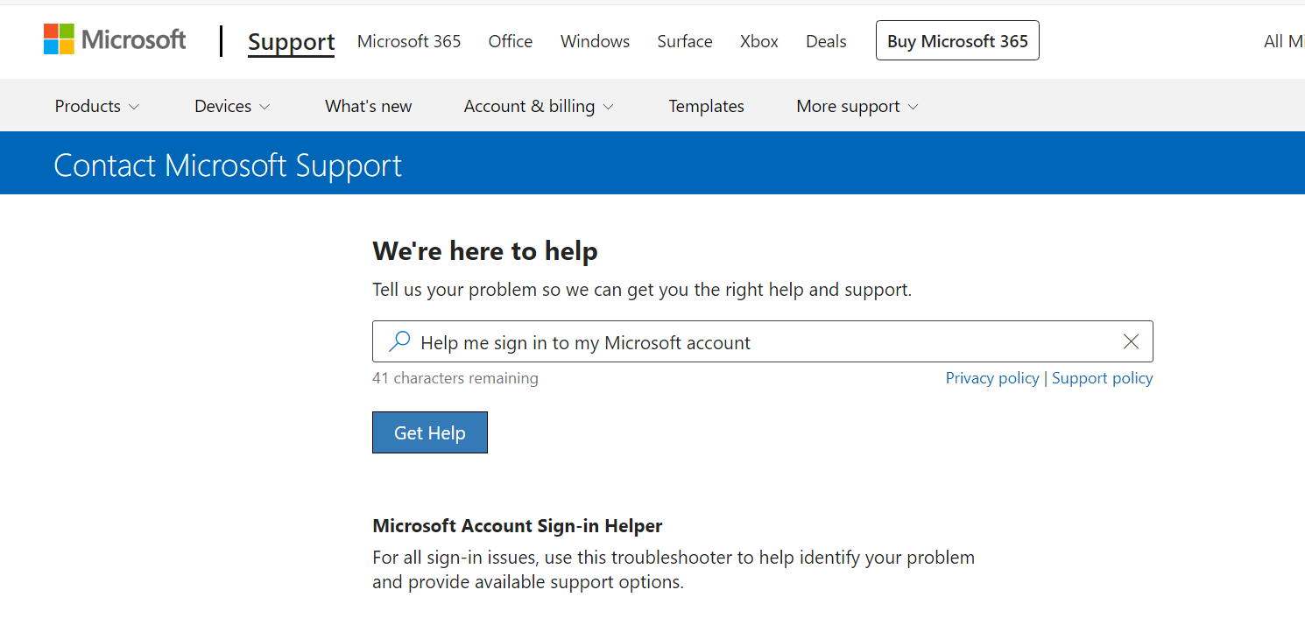Open the What's new page

(369, 106)
